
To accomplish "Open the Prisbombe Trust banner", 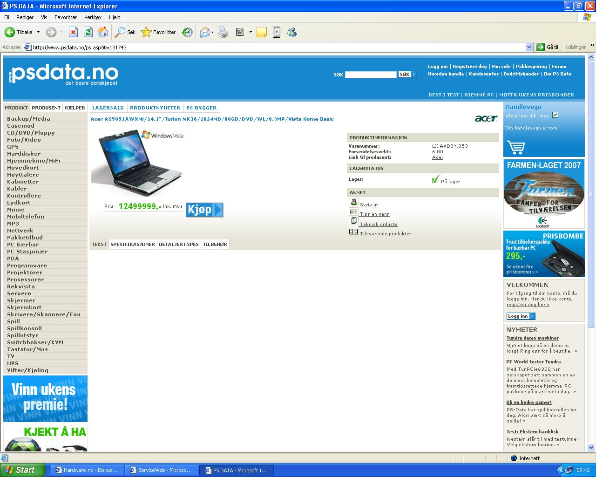I will (544, 254).
